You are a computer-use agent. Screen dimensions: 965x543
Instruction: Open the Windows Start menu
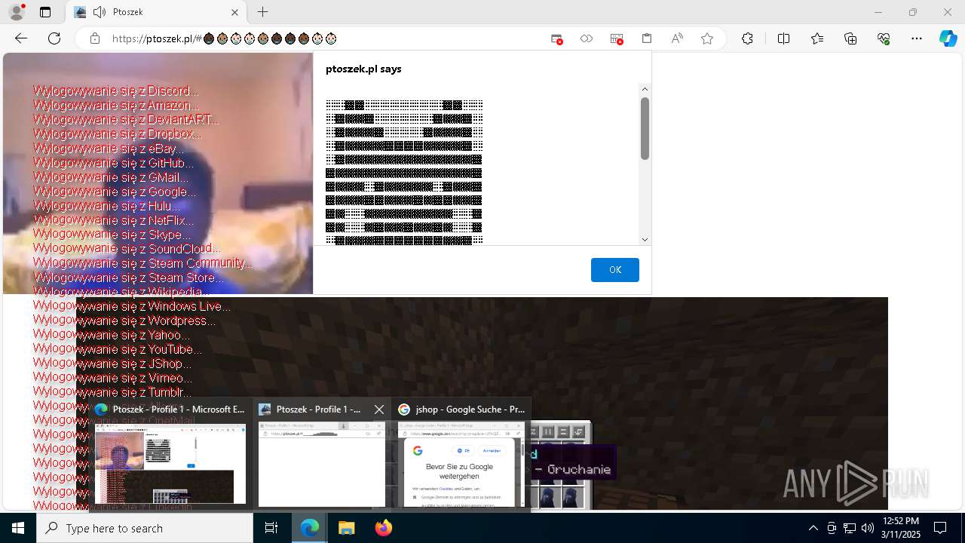[x=18, y=528]
